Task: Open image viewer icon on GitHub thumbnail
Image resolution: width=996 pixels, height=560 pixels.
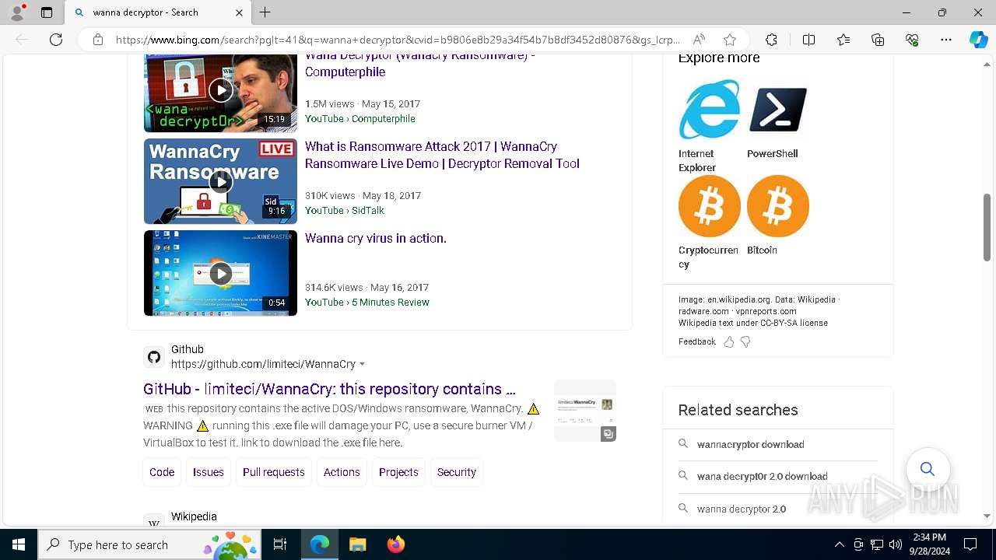Action: 608,434
